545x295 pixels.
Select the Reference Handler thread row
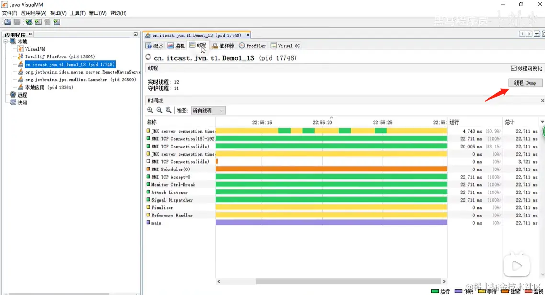[x=342, y=215]
